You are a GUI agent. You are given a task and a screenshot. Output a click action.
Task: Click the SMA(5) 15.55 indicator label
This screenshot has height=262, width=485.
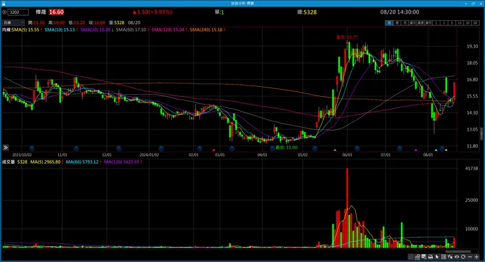click(26, 29)
